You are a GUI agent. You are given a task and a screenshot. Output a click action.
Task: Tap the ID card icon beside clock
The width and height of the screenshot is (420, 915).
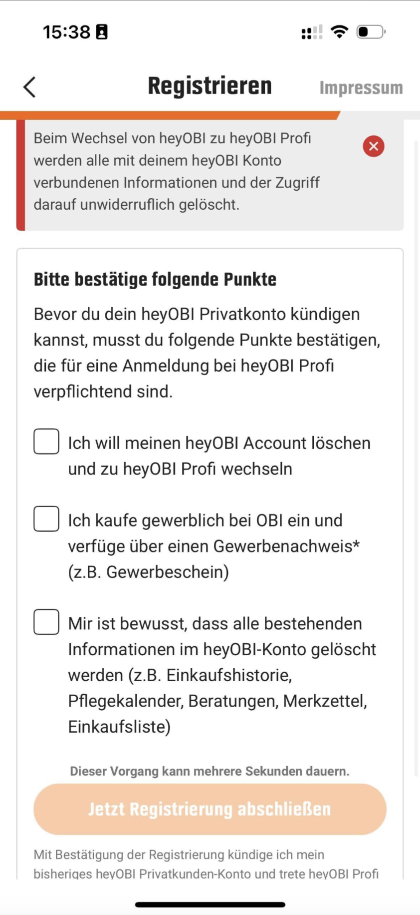102,32
